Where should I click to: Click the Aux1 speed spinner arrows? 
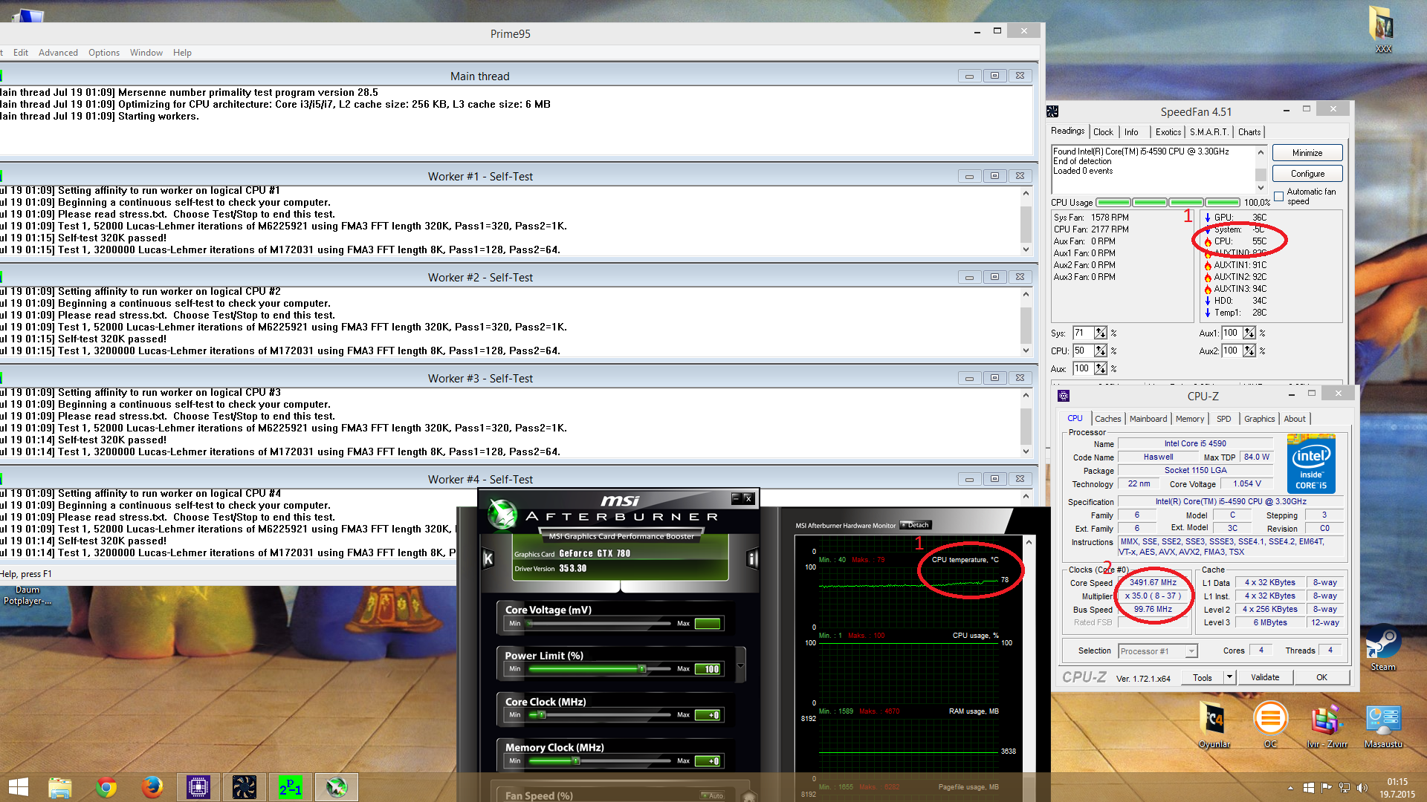click(x=1249, y=333)
